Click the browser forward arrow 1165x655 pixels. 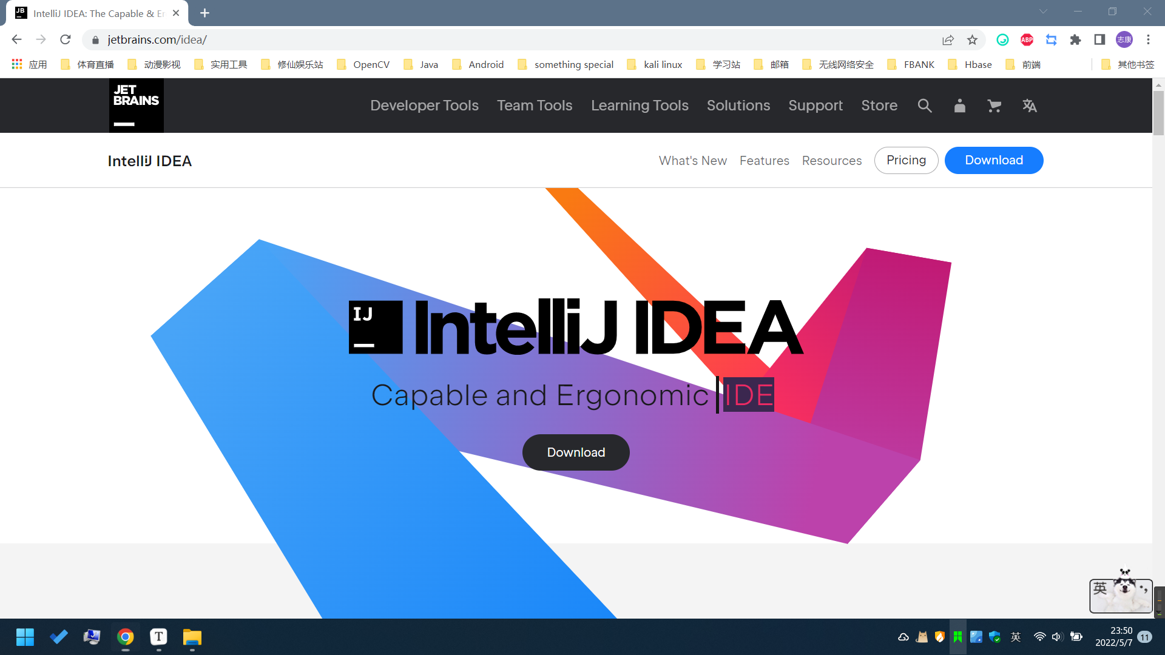[41, 39]
